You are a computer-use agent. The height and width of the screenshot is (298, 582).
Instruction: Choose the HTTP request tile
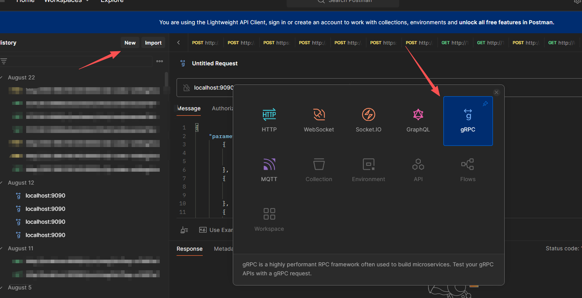269,121
